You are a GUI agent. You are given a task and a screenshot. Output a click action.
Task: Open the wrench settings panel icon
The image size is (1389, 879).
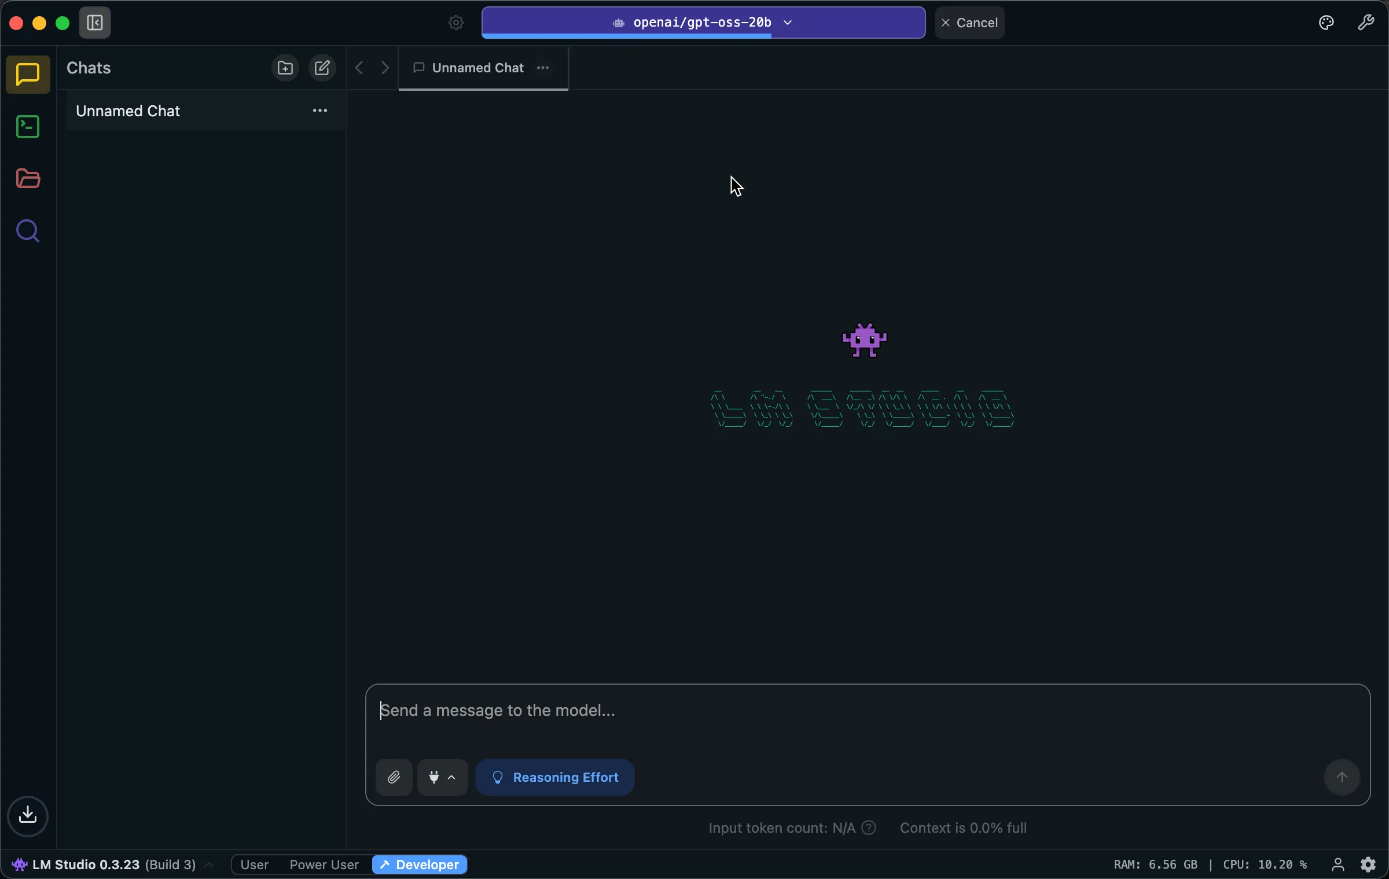coord(1366,23)
